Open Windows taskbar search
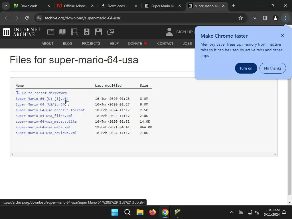Image resolution: width=292 pixels, height=219 pixels. (x=127, y=212)
